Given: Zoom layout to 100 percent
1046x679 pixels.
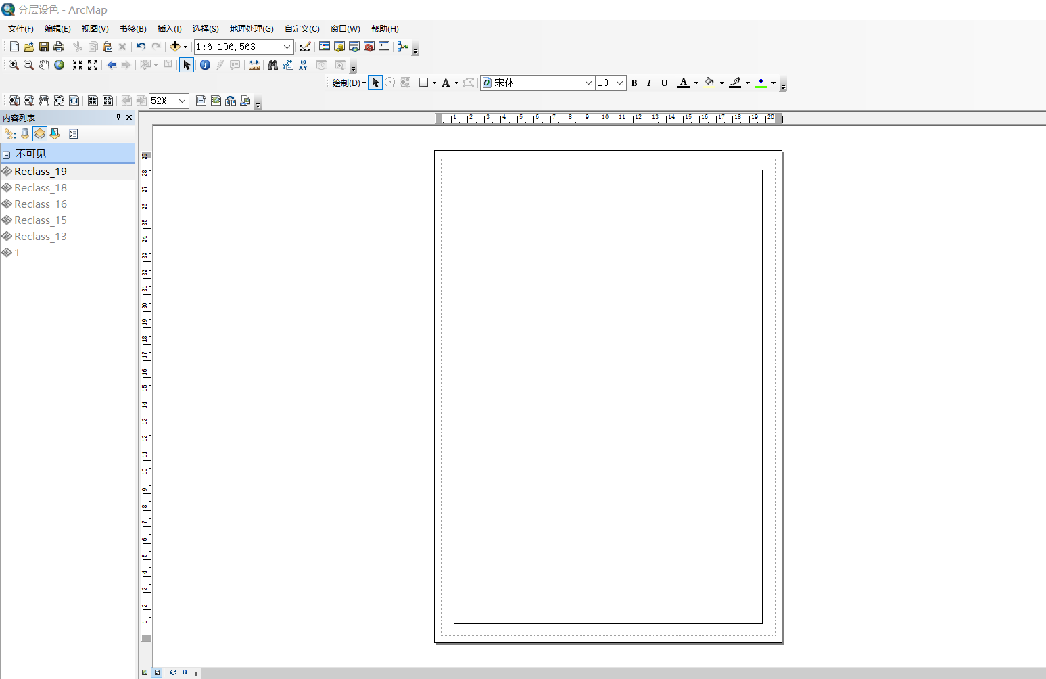Looking at the screenshot, I should tap(74, 101).
